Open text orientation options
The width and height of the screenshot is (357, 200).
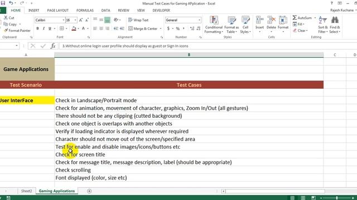[117, 20]
